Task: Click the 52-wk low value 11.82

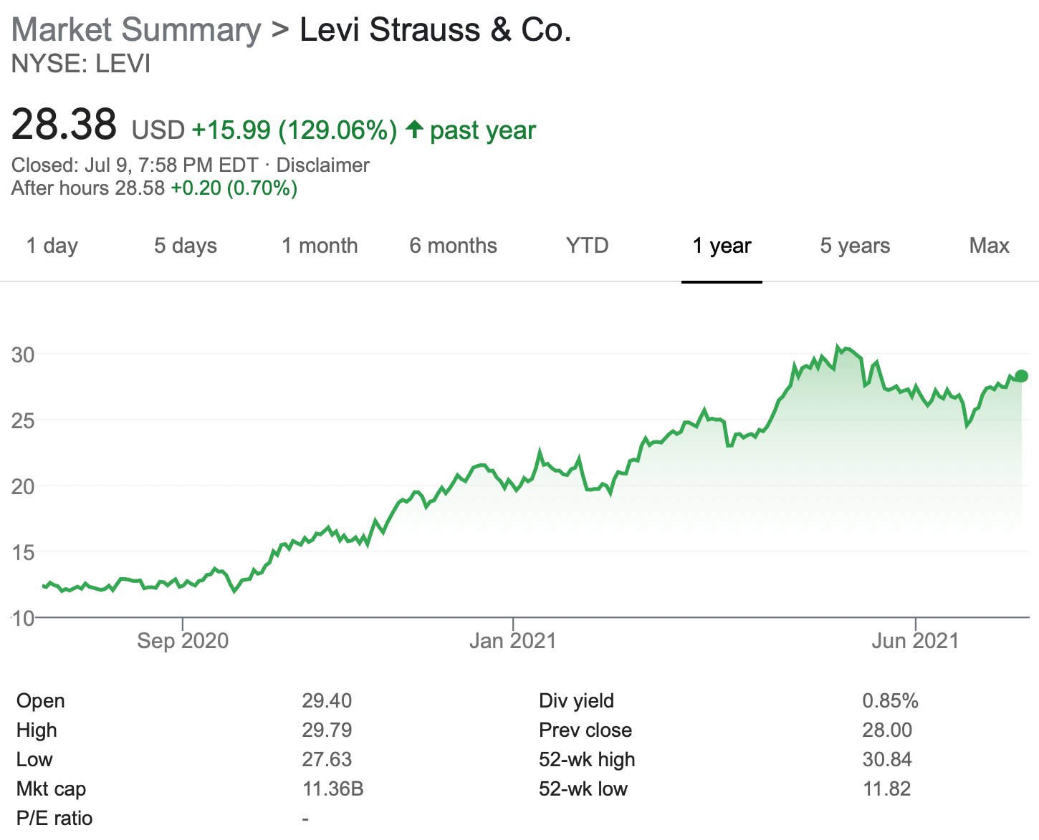Action: tap(887, 788)
